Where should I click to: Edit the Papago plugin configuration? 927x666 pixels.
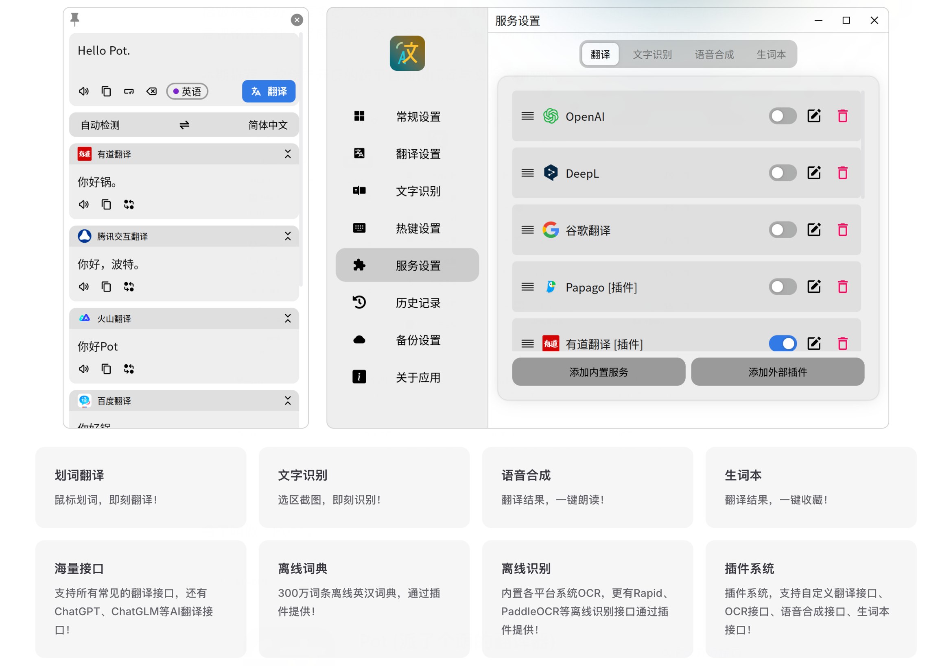(x=814, y=287)
